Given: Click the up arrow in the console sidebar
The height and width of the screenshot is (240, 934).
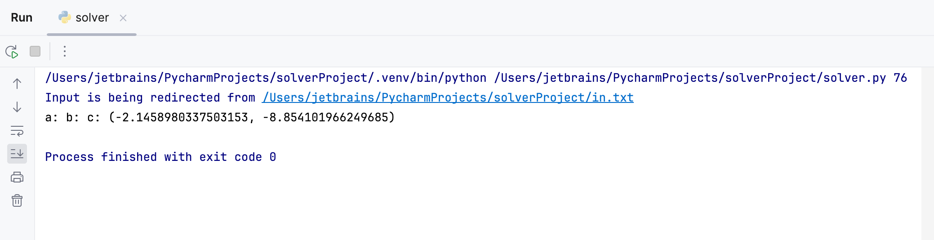Looking at the screenshot, I should tap(17, 84).
